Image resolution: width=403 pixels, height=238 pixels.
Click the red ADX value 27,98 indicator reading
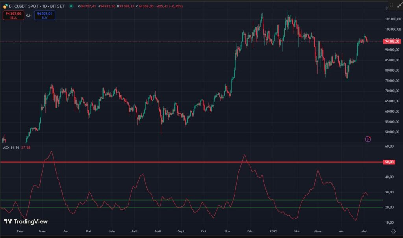pos(26,147)
